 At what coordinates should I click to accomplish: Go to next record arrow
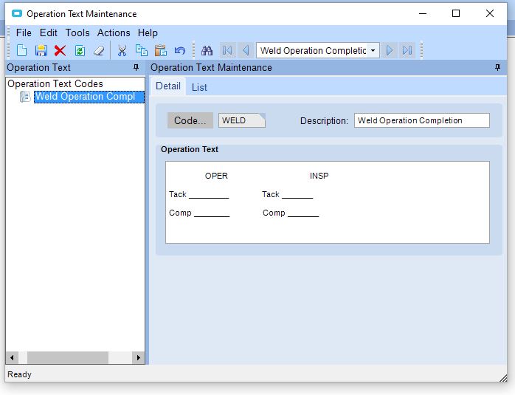(390, 50)
